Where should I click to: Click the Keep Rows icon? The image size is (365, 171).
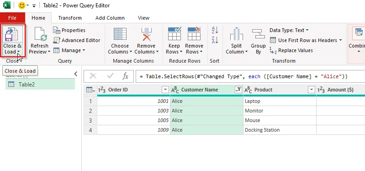point(175,34)
